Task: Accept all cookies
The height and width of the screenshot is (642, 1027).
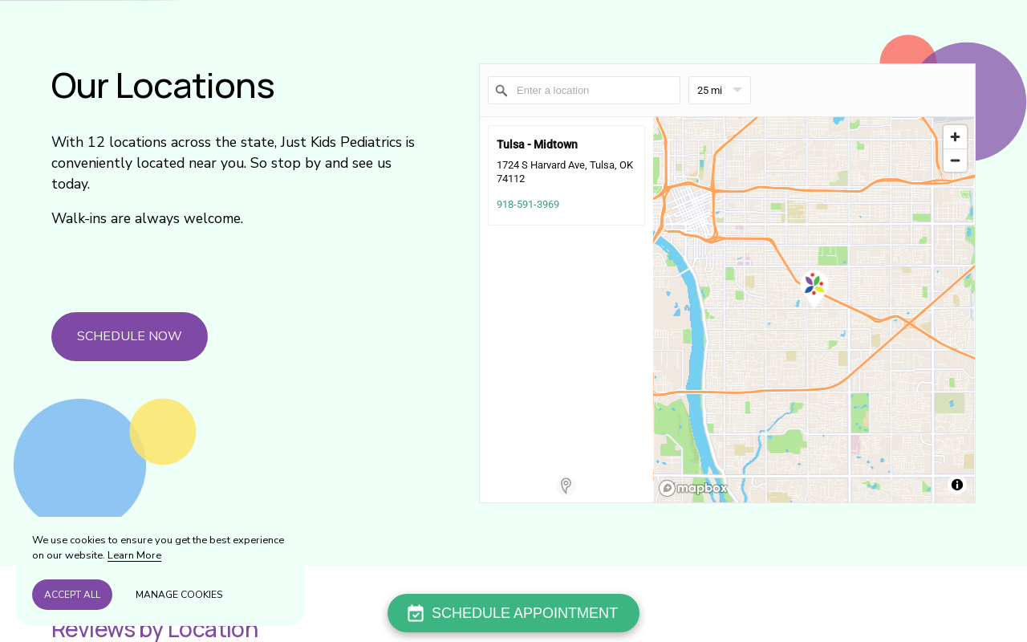Action: tap(72, 595)
